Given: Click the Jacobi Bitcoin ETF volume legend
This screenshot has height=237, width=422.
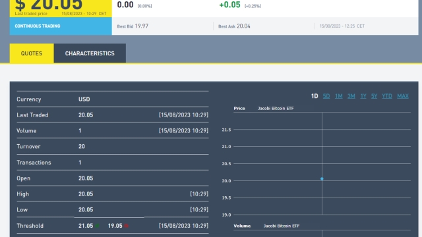Looking at the screenshot, I should pyautogui.click(x=282, y=226).
